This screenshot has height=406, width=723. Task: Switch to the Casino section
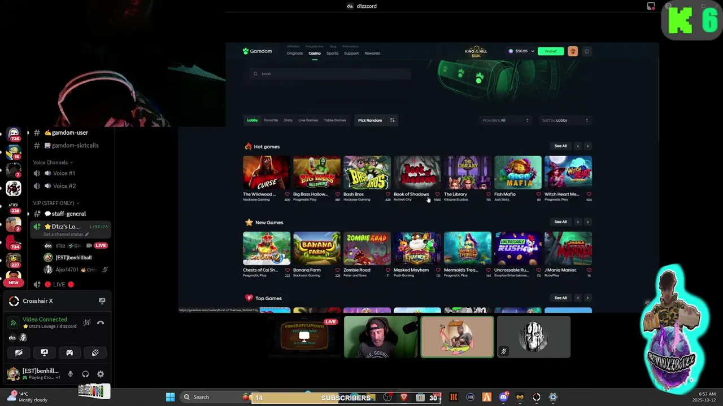tap(315, 54)
